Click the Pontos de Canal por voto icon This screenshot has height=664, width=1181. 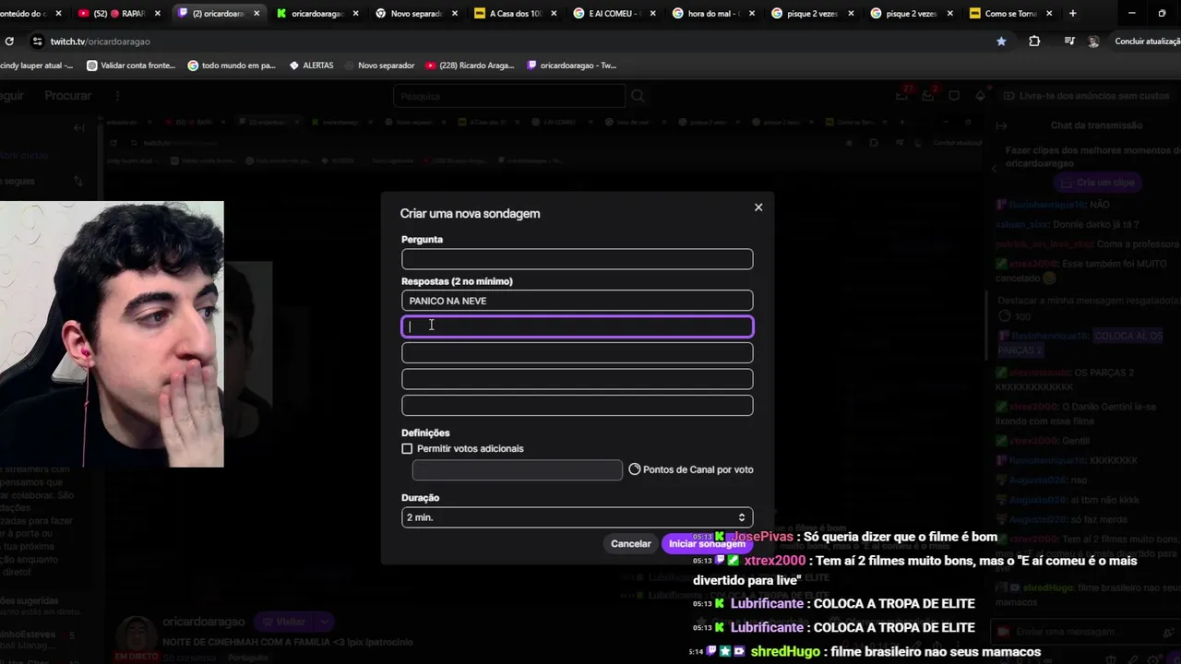(x=635, y=469)
